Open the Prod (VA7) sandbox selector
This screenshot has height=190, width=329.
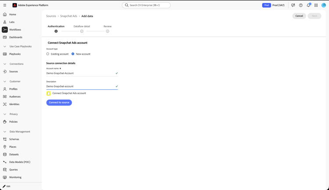[x=278, y=5]
